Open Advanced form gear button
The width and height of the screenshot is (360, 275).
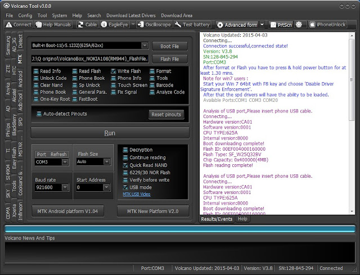point(237,25)
